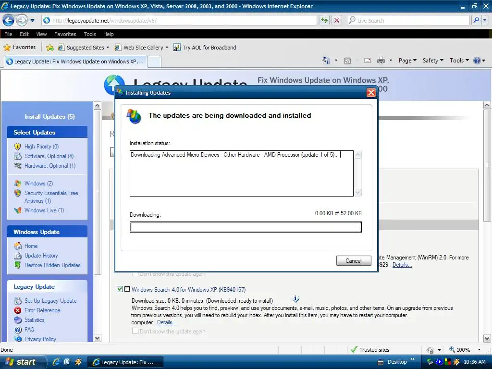Click the search magnifier button
Viewport: 492px width, 369px height.
coord(476,20)
